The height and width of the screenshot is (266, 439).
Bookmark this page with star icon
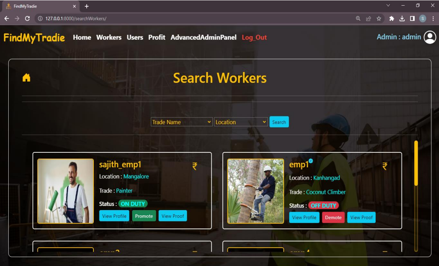click(379, 18)
